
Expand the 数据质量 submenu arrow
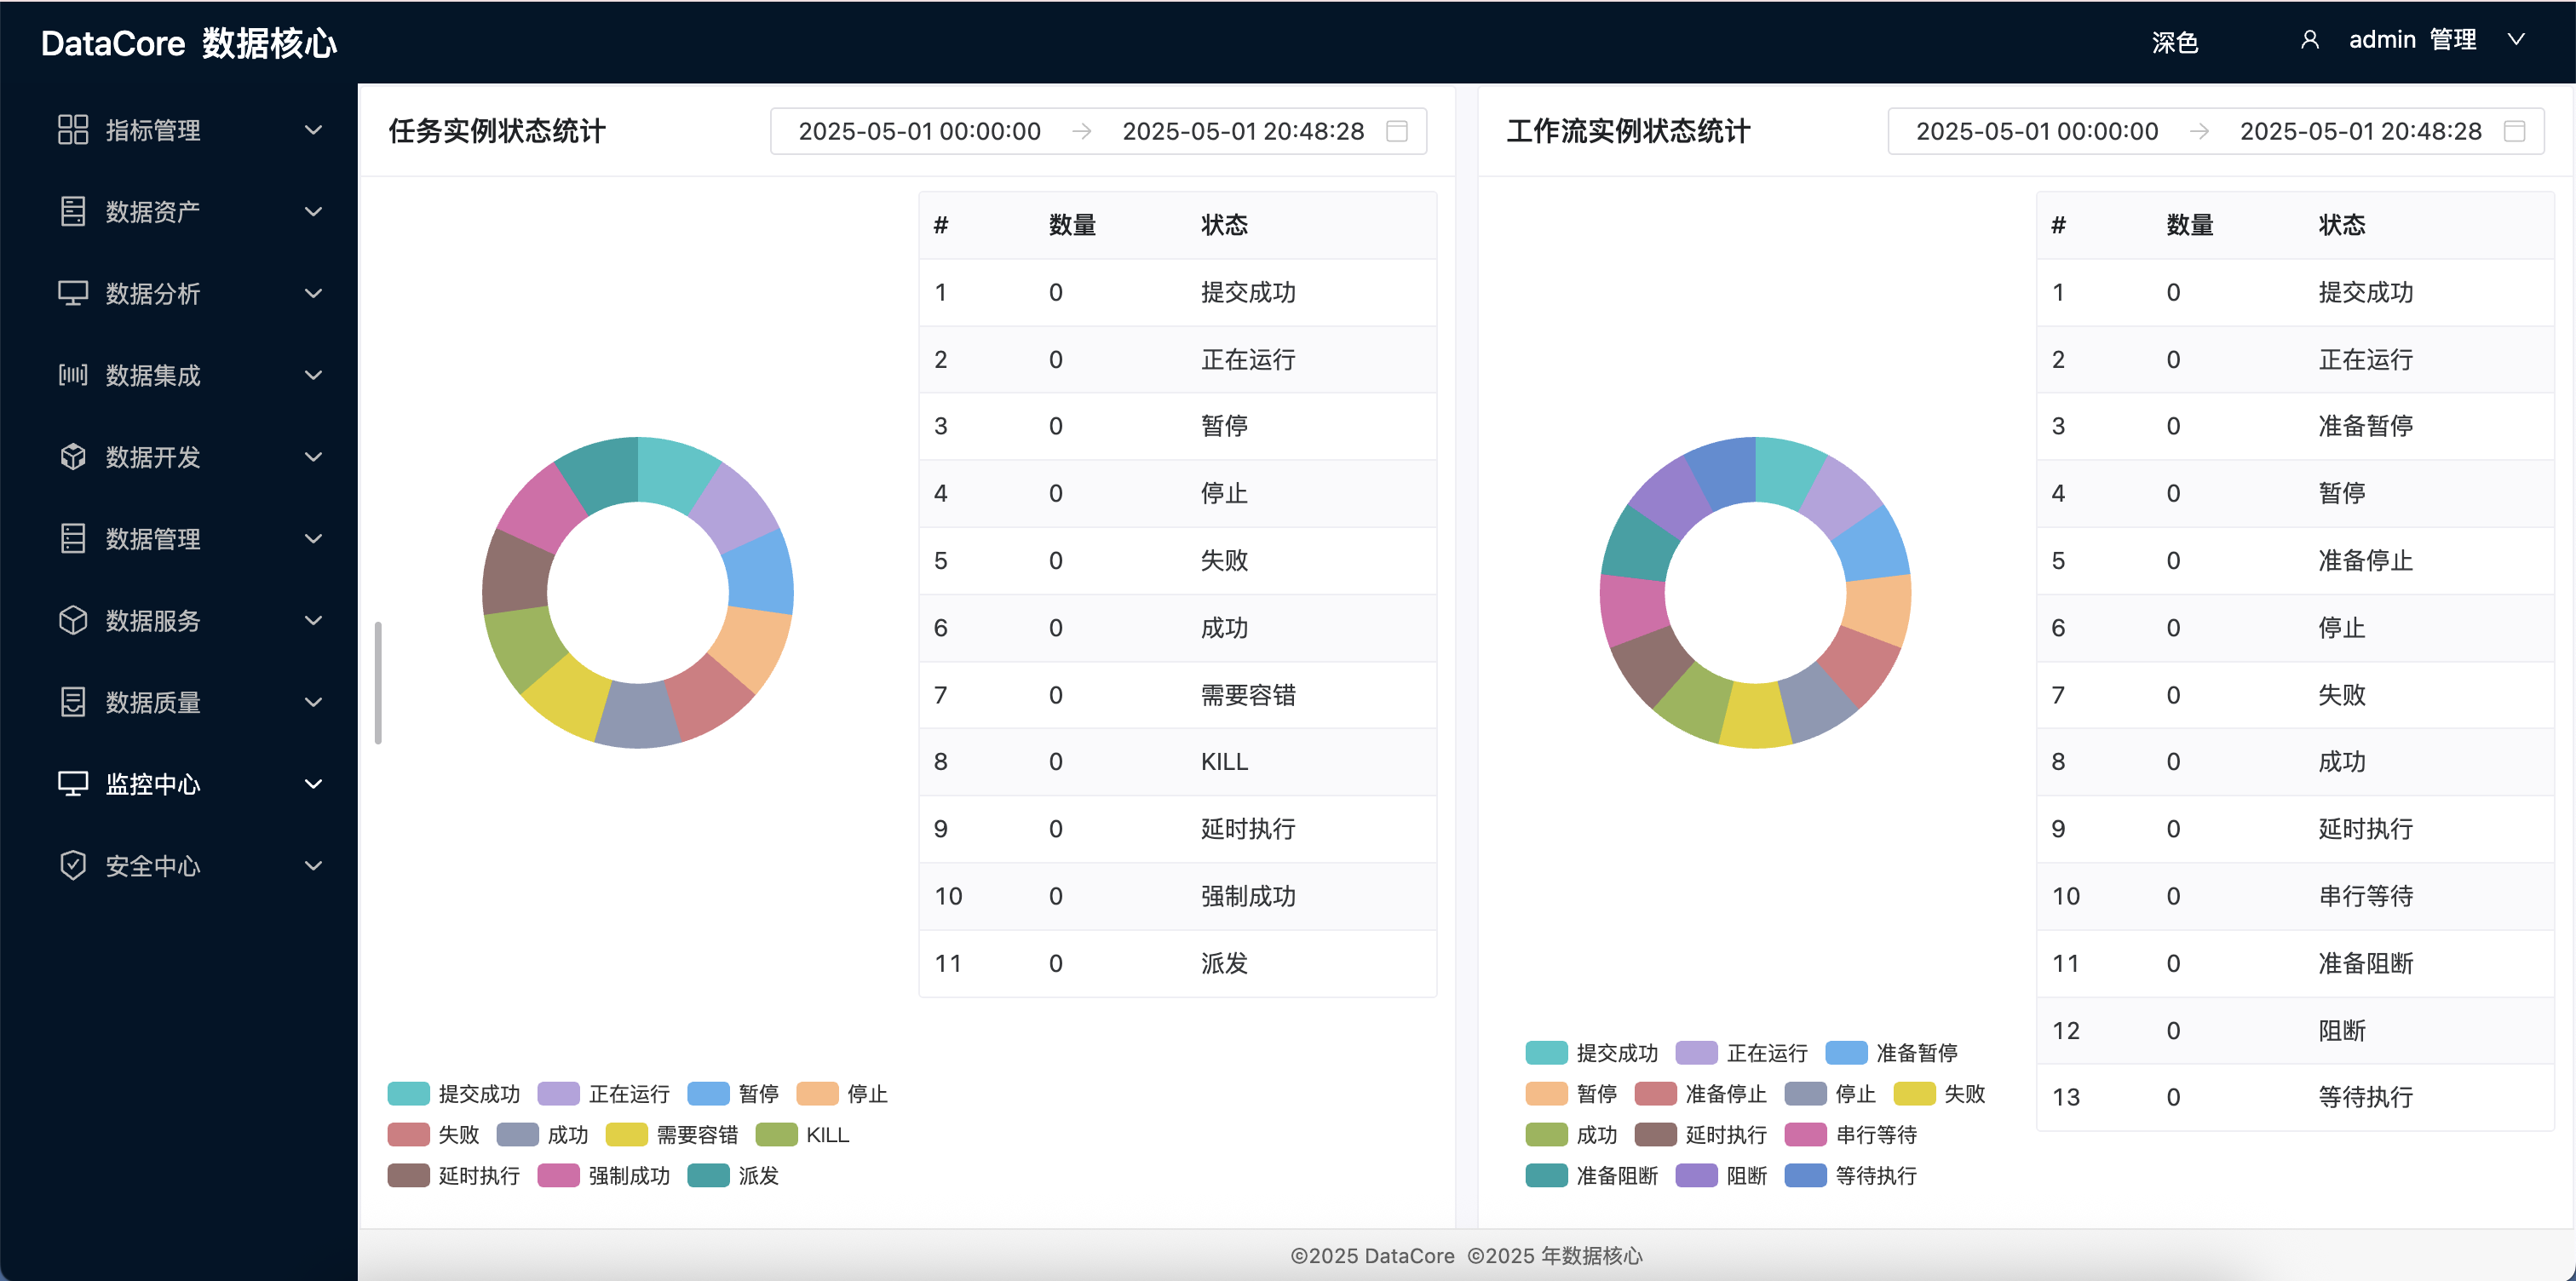tap(313, 702)
